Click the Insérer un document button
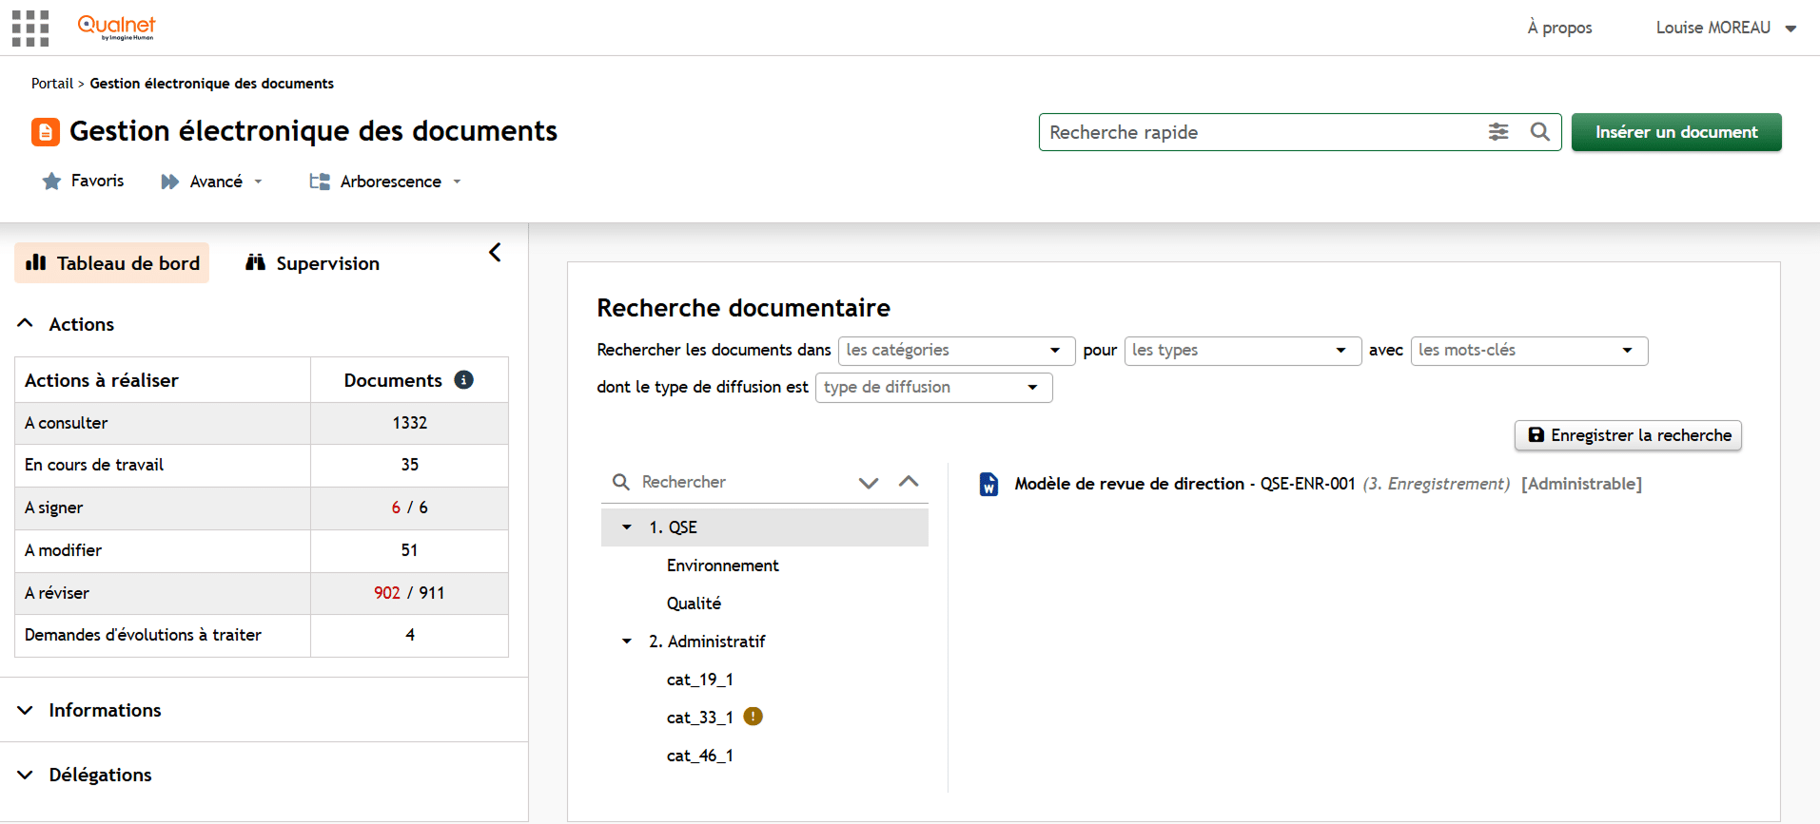This screenshot has width=1820, height=824. point(1676,132)
